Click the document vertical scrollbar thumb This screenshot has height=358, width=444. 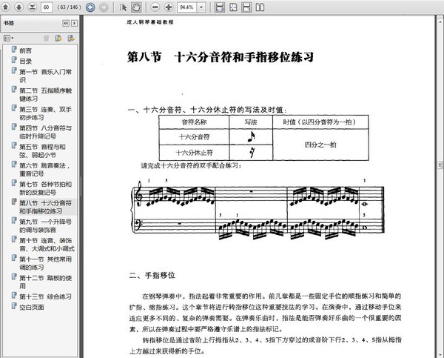coord(440,165)
